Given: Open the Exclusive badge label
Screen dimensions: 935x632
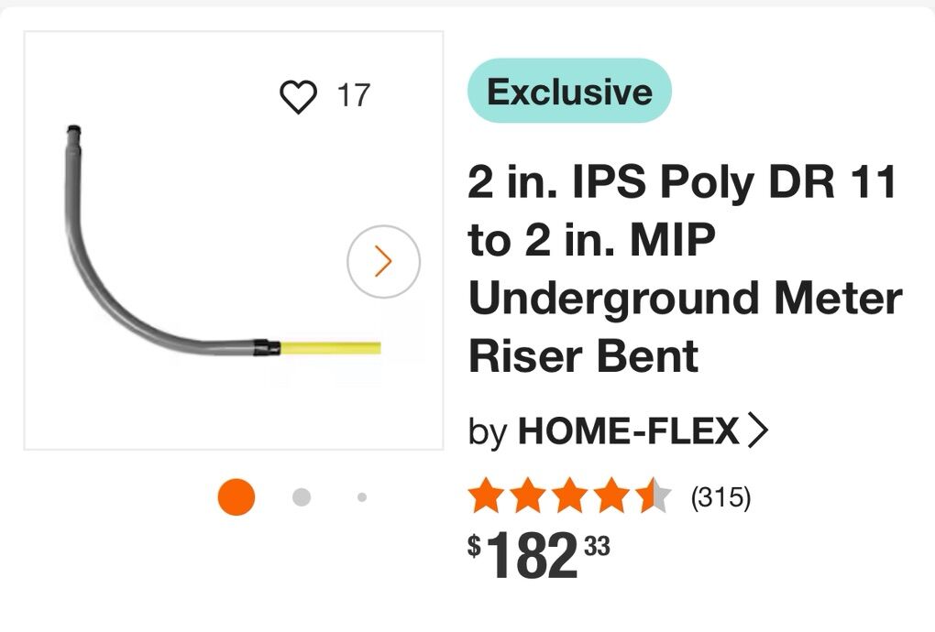Looking at the screenshot, I should click(x=572, y=91).
